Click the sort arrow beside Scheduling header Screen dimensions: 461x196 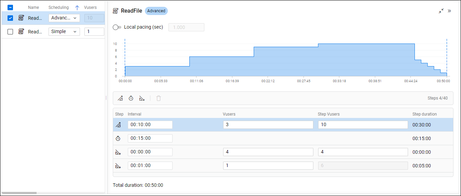[77, 7]
